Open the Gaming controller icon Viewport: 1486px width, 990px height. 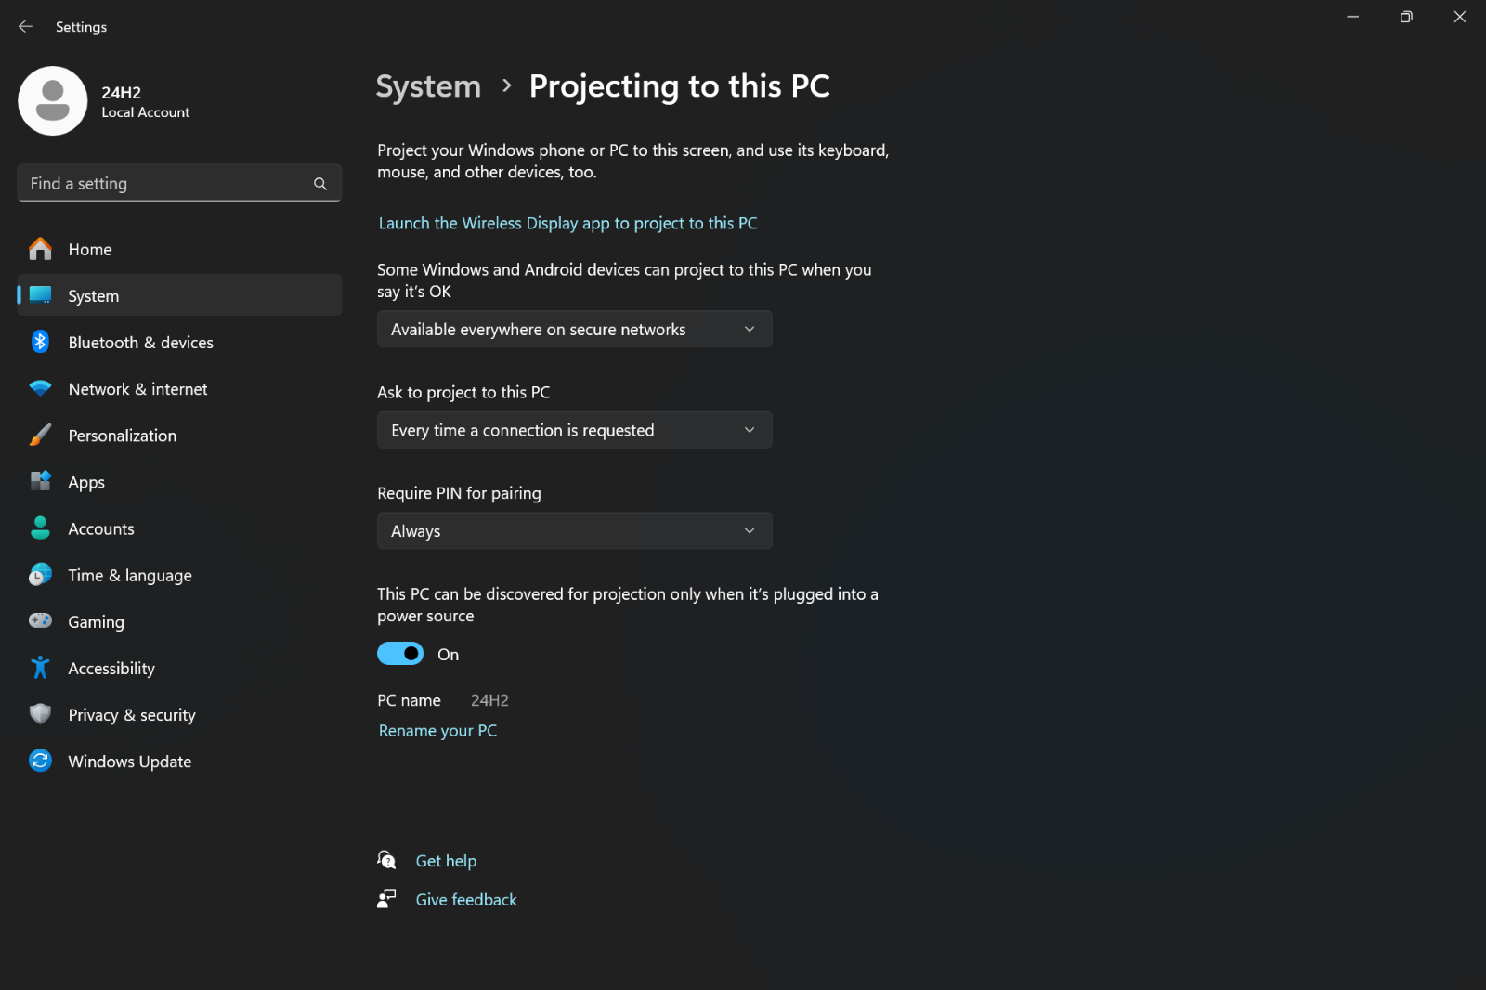(40, 620)
